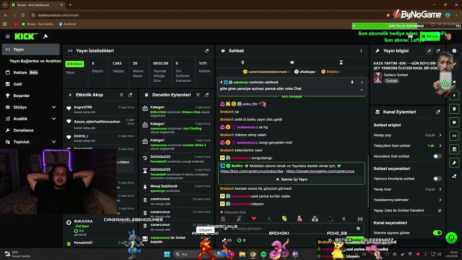Open Takipçilere özel sohbet duration setting
This screenshot has height=260, width=462.
(x=407, y=146)
